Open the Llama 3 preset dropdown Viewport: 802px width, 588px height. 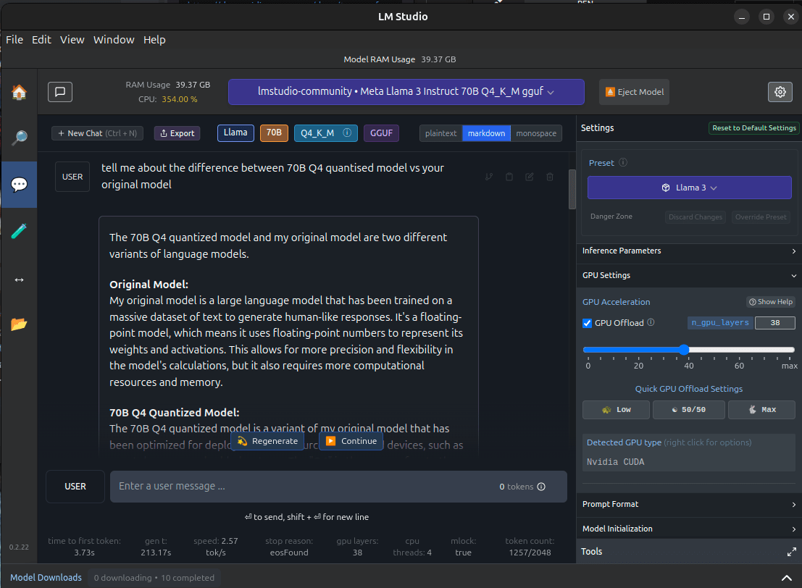click(690, 188)
